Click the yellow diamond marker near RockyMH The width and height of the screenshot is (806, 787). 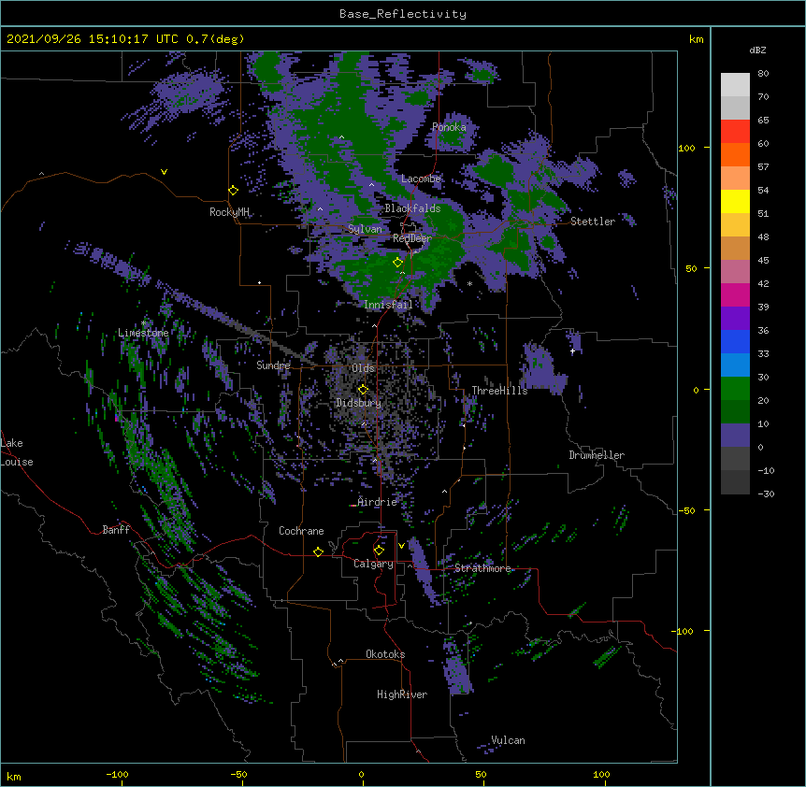pos(233,191)
